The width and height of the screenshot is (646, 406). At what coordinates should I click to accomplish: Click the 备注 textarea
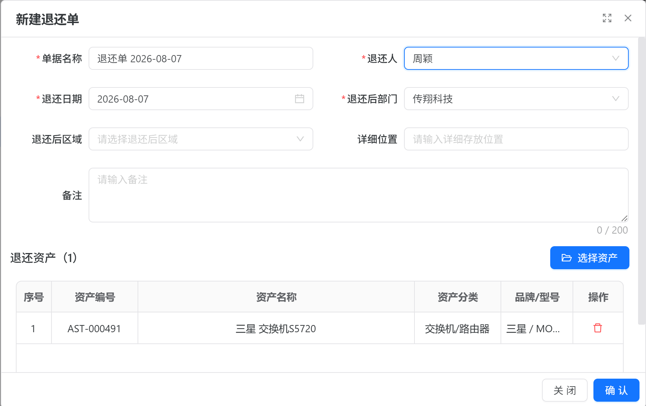coord(359,195)
